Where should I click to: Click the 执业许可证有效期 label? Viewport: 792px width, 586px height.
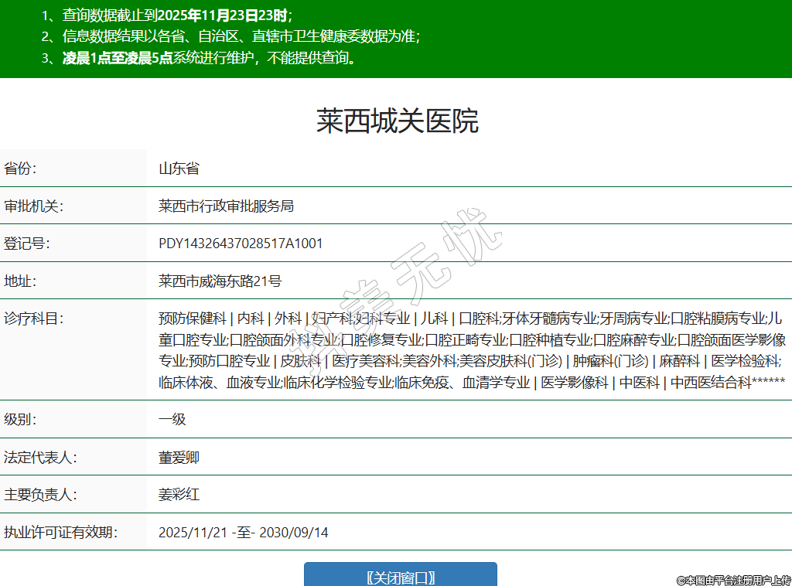pyautogui.click(x=60, y=533)
